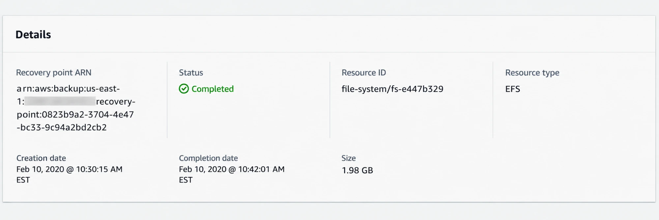Select the Resource type label
Image resolution: width=659 pixels, height=220 pixels.
point(532,72)
